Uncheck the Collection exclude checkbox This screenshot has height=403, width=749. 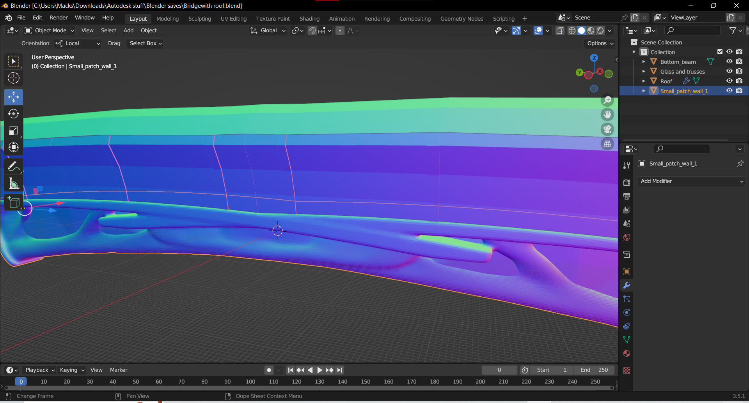click(x=720, y=52)
